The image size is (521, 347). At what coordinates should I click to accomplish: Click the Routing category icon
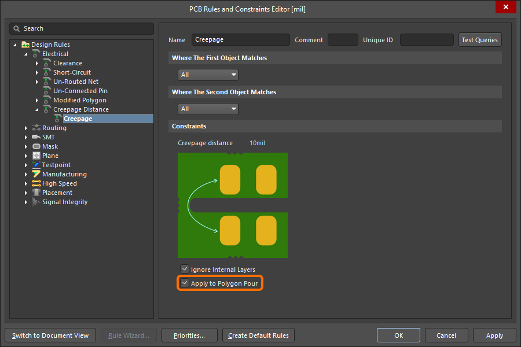point(36,128)
